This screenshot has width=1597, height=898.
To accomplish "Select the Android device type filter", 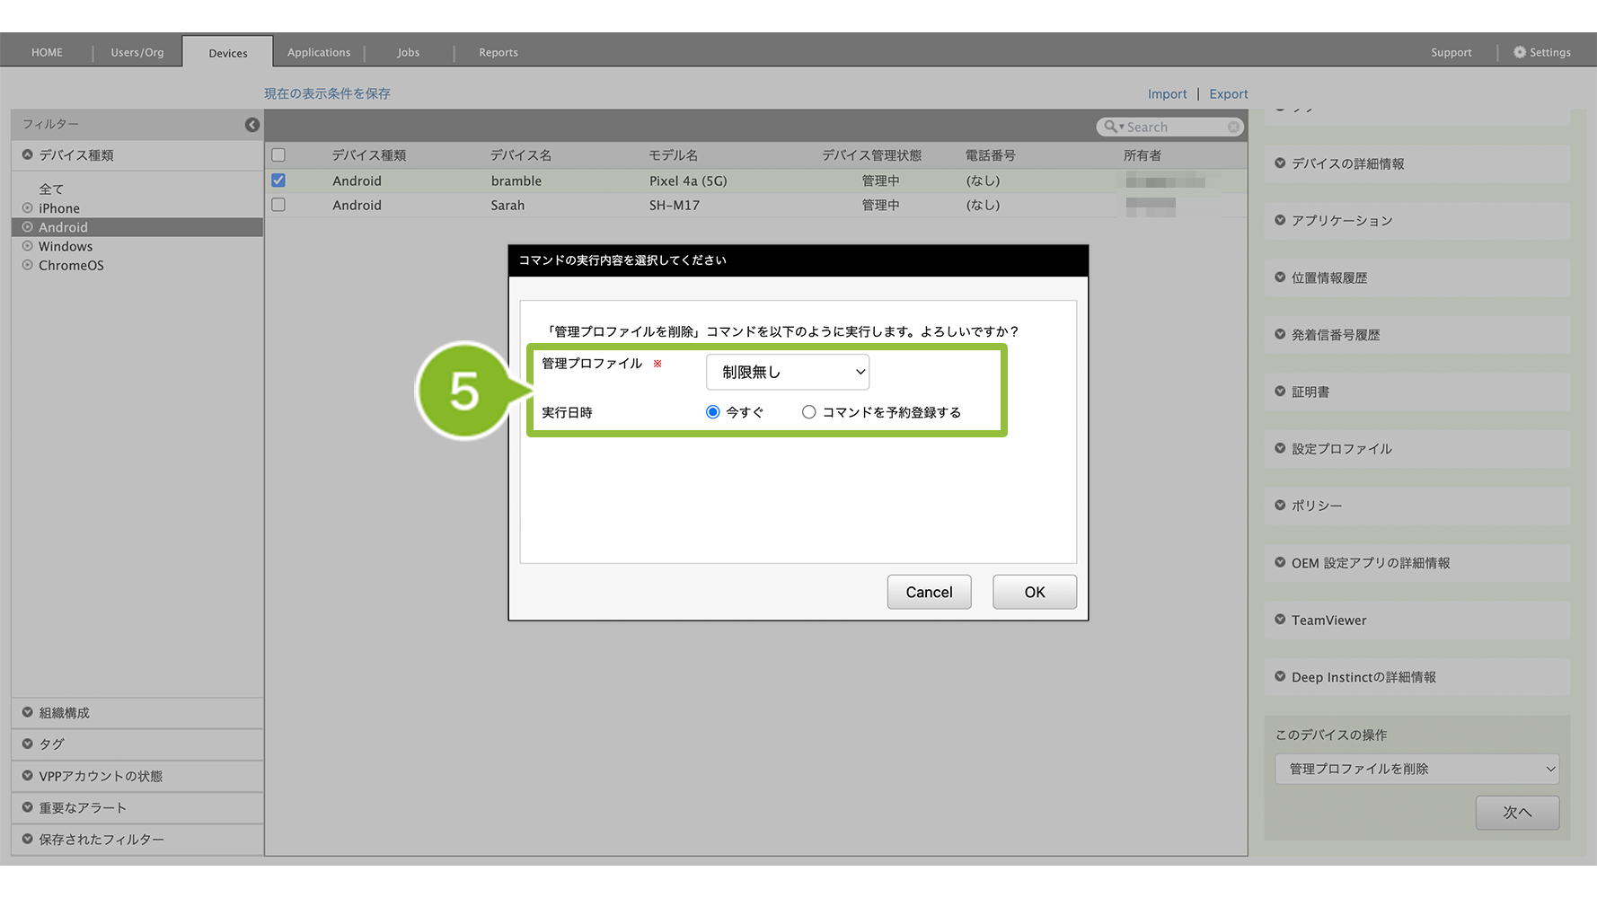I will click(x=137, y=227).
